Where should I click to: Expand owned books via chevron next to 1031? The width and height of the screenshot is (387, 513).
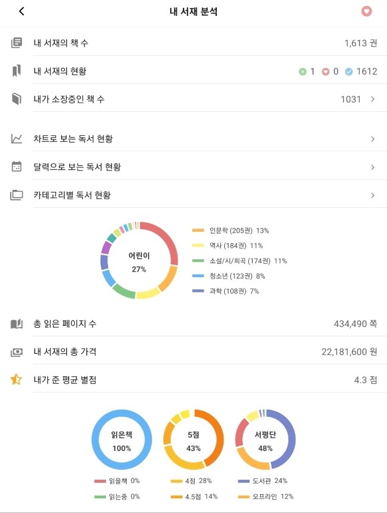(x=372, y=99)
